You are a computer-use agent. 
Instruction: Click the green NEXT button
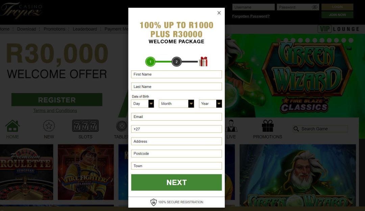176,182
